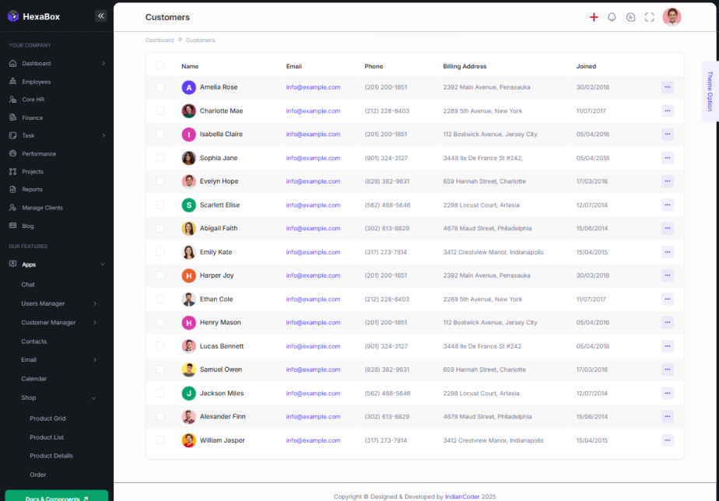The width and height of the screenshot is (719, 501).
Task: Open the user profile avatar
Action: tap(672, 17)
